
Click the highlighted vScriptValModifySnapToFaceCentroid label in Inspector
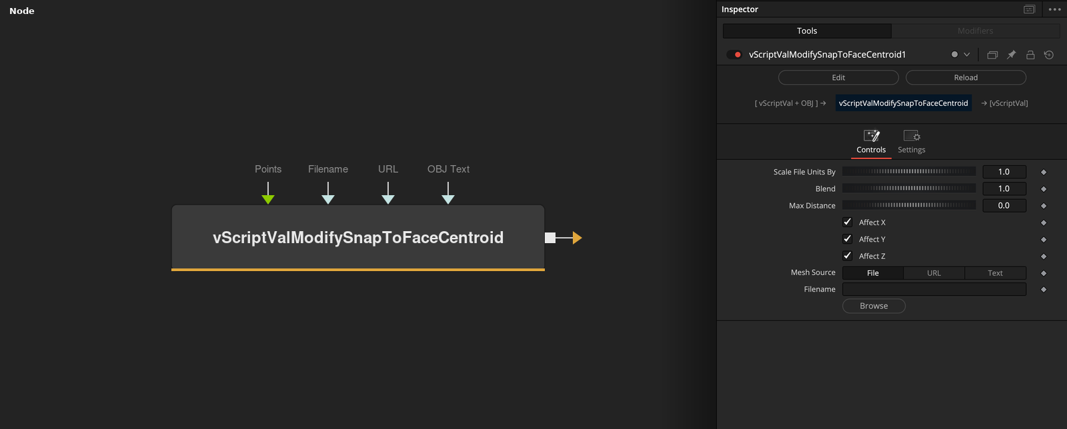904,103
